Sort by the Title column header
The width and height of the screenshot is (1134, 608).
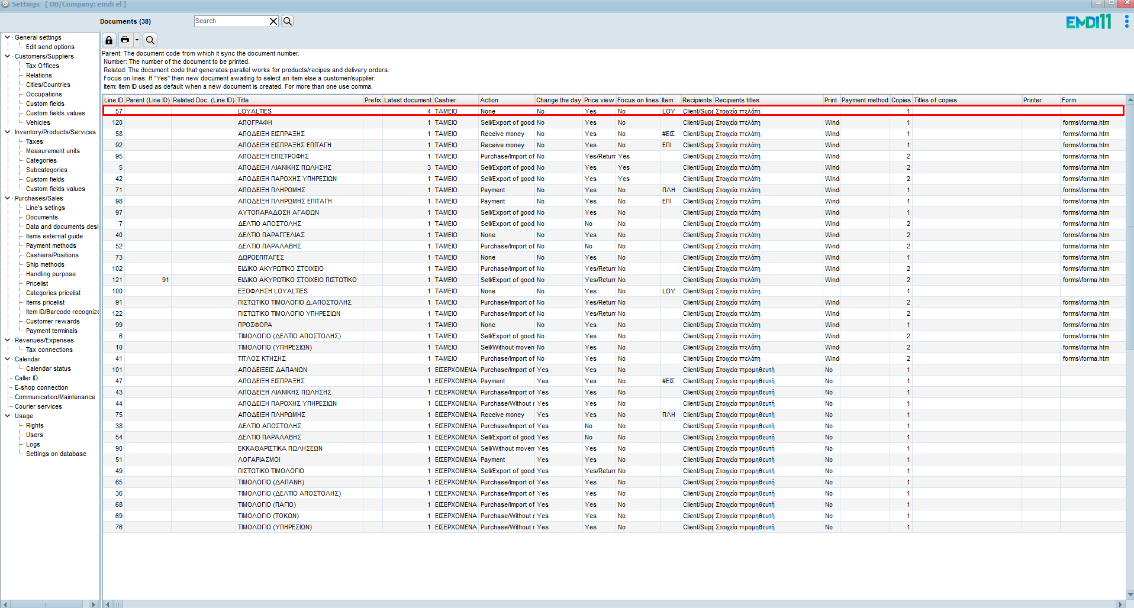(299, 100)
